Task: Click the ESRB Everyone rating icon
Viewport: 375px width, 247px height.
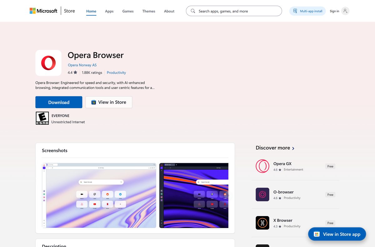Action: point(42,118)
